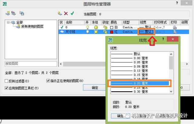The width and height of the screenshot is (194, 124).
Task: Toggle plot printer icon for layer 0
Action: coord(175,27)
